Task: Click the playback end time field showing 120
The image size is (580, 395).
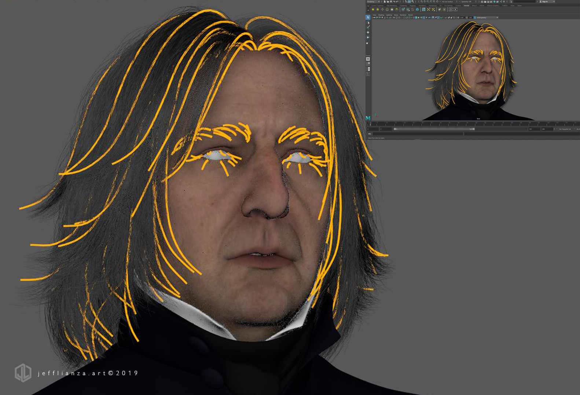Action: pos(534,129)
